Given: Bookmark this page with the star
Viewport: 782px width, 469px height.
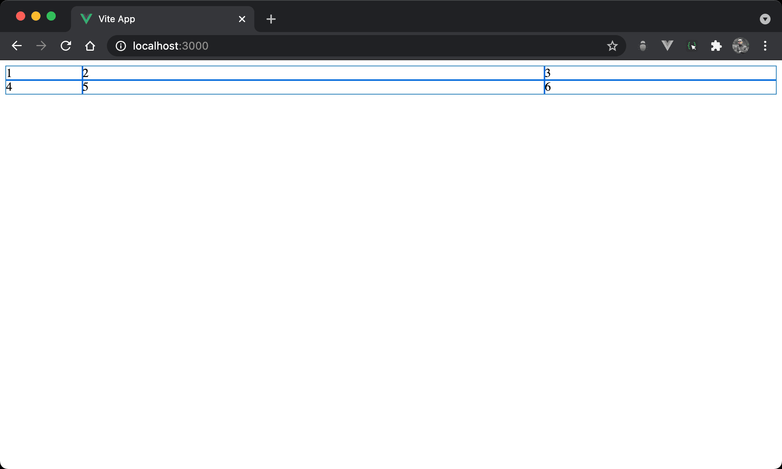Looking at the screenshot, I should (x=612, y=46).
